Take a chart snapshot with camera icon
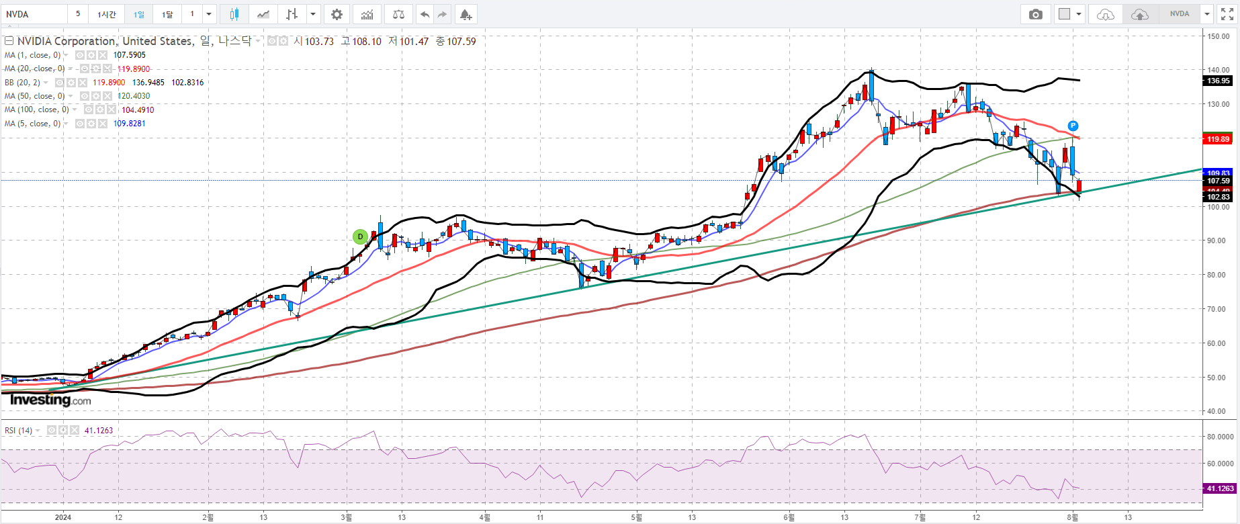1240x524 pixels. pos(1035,14)
